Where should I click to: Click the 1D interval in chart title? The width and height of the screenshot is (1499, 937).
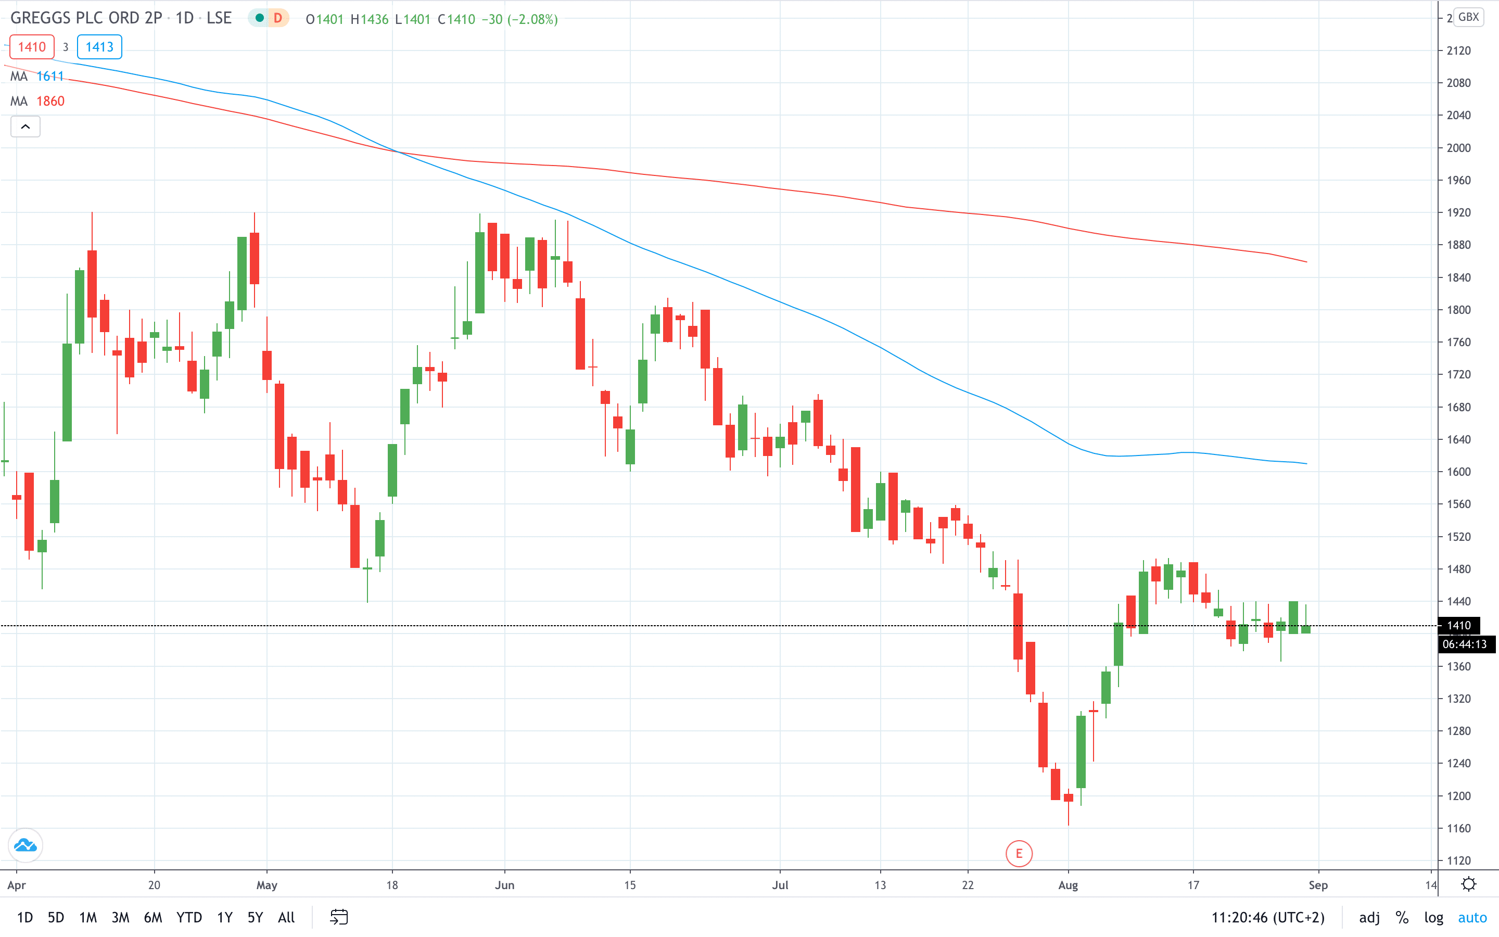click(x=185, y=18)
